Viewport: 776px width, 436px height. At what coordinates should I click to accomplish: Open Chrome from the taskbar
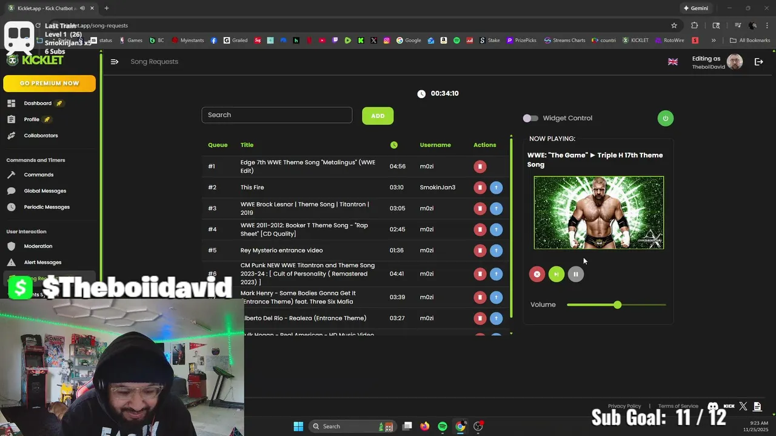(x=460, y=426)
